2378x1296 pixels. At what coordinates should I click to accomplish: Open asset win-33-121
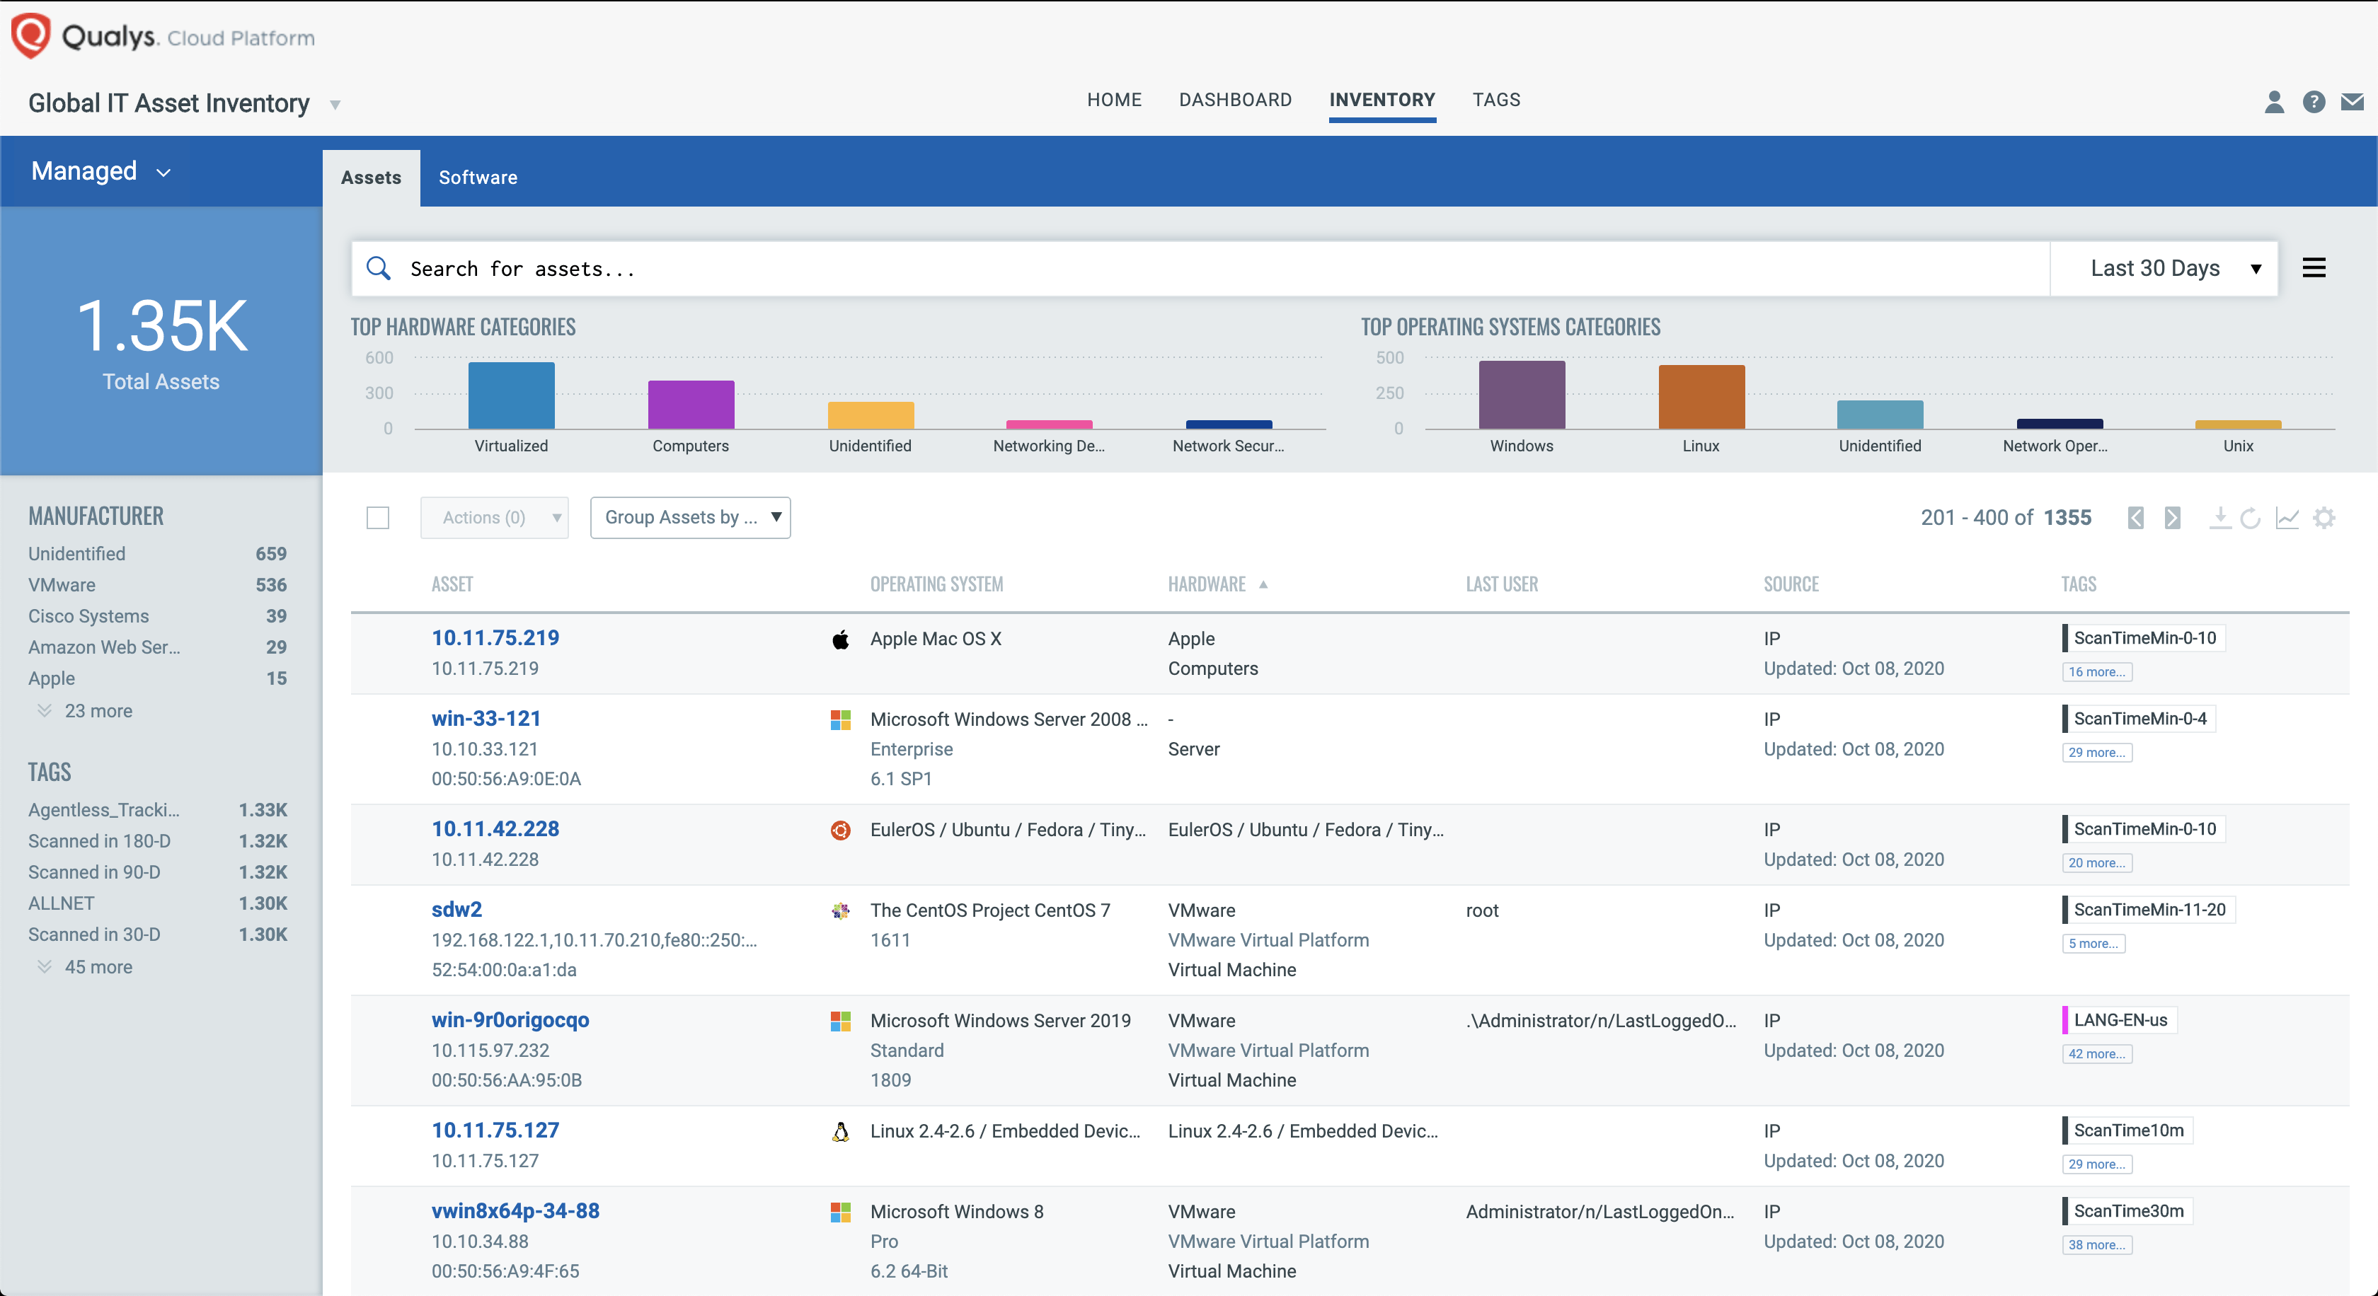[486, 717]
